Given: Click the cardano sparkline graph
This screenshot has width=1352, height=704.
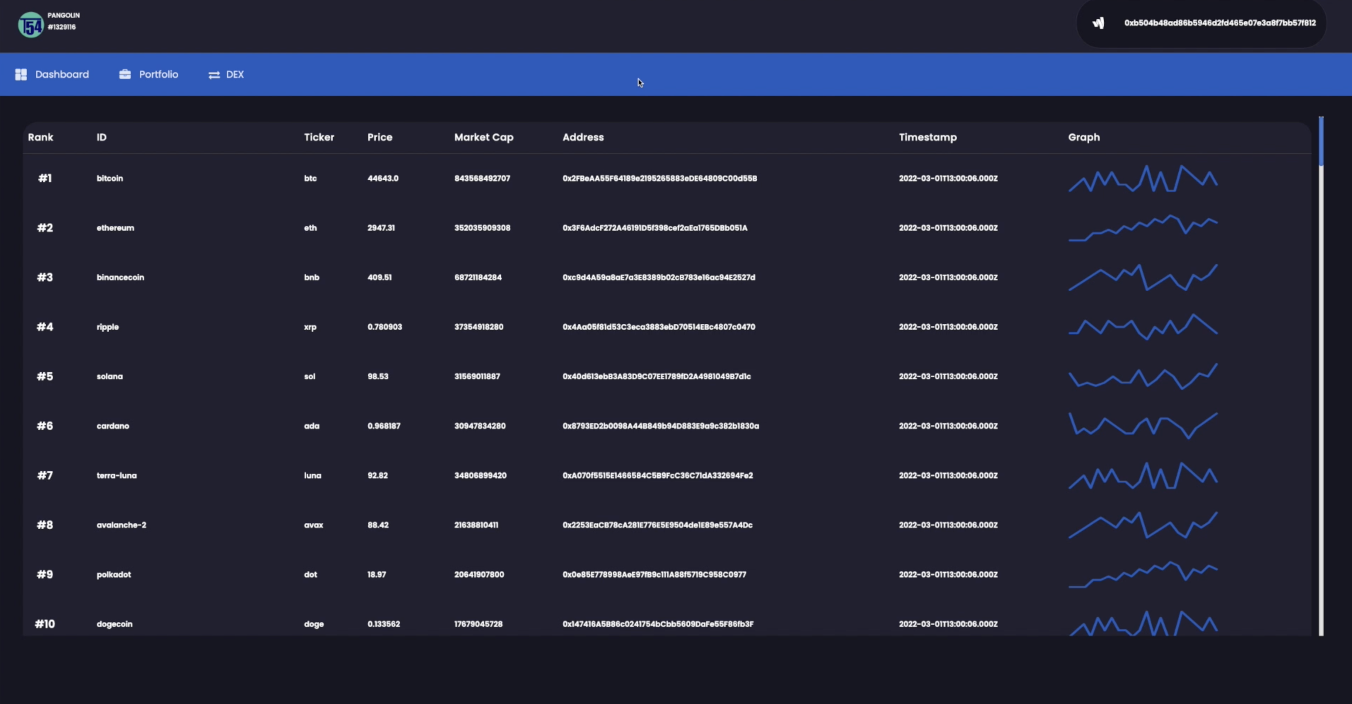Looking at the screenshot, I should click(x=1142, y=426).
